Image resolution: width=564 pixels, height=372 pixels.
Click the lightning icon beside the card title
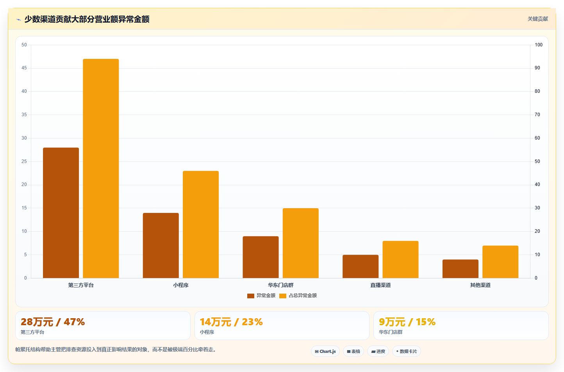[x=18, y=19]
